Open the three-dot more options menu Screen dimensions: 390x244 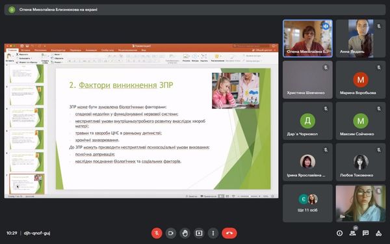click(x=213, y=234)
